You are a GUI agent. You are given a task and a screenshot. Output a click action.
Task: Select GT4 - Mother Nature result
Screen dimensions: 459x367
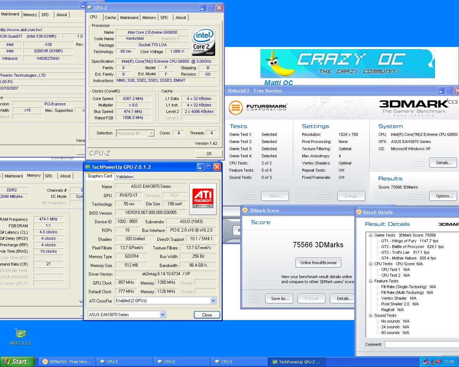(x=408, y=258)
